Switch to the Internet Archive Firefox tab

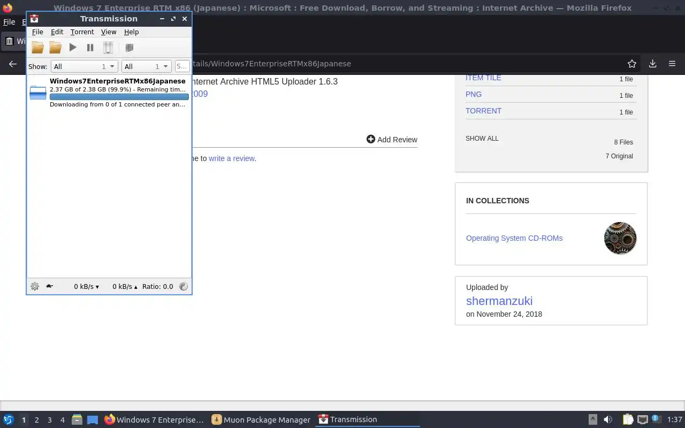click(x=14, y=41)
